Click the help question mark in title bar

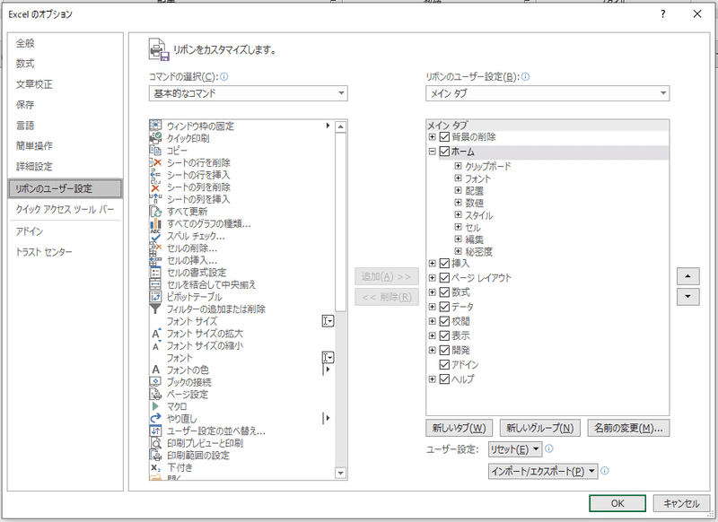click(x=662, y=14)
